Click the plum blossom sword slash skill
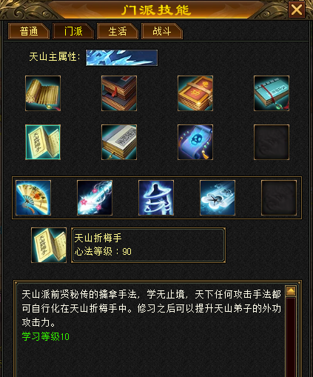The width and height of the screenshot is (313, 377). coord(95,198)
